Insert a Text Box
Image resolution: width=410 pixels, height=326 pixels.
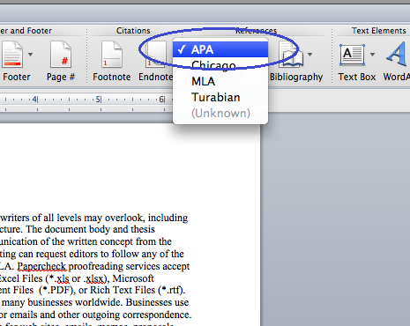352,55
